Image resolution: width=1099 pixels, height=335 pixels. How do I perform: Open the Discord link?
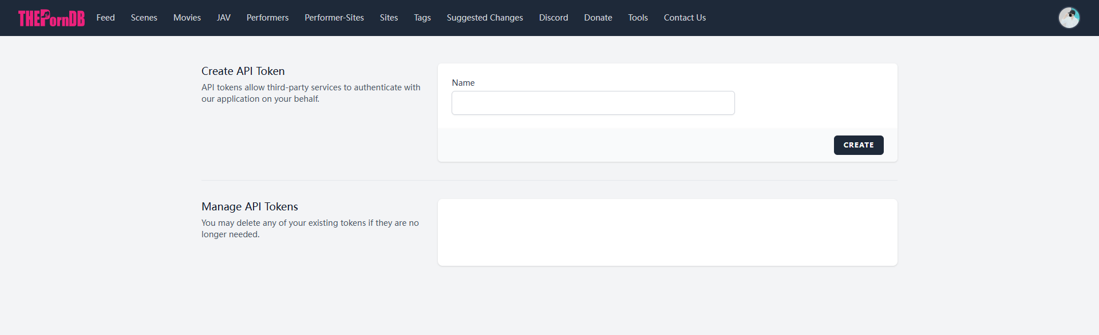coord(554,18)
